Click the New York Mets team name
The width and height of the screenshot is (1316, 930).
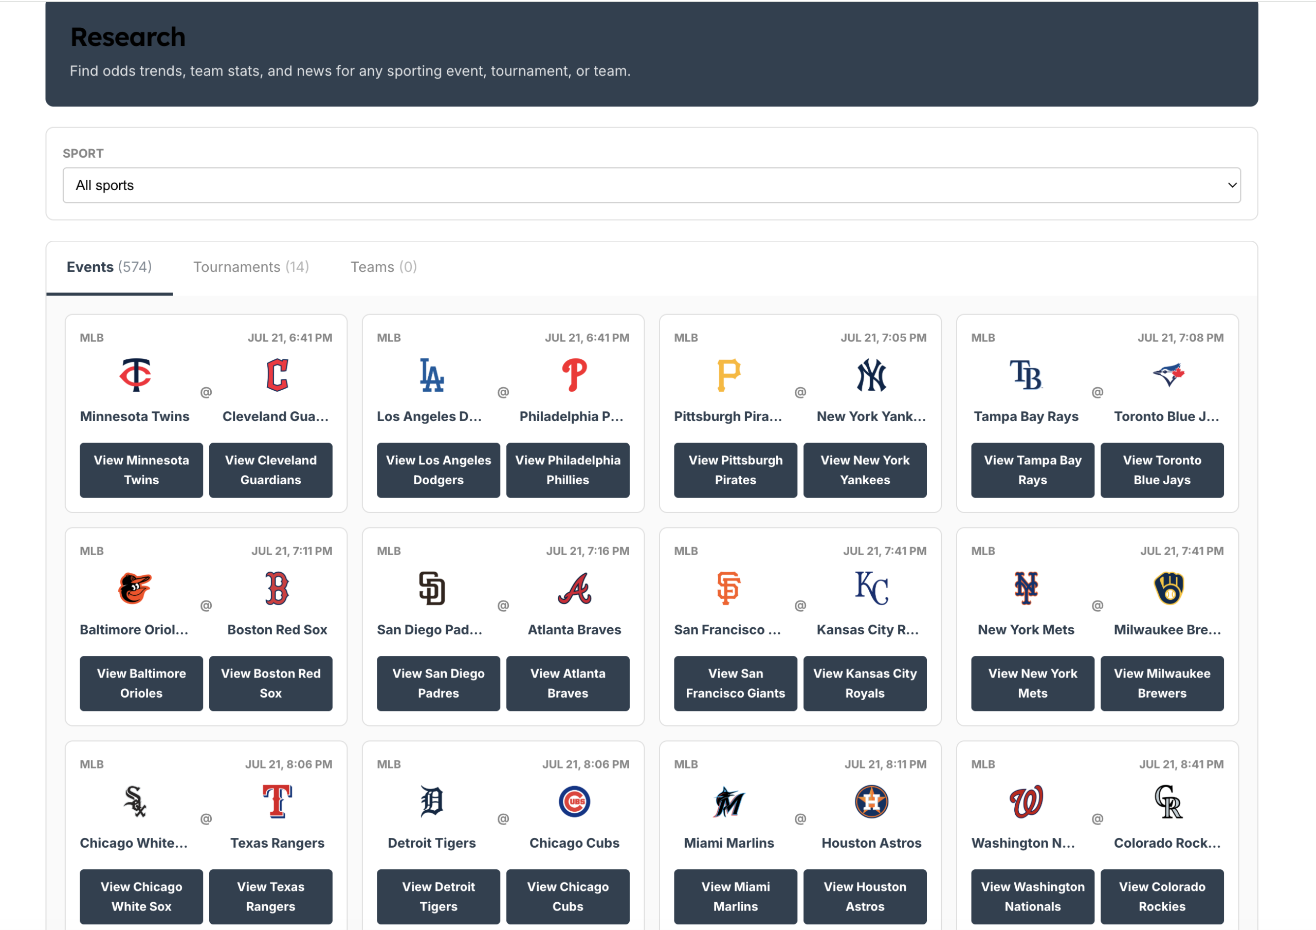(1026, 630)
